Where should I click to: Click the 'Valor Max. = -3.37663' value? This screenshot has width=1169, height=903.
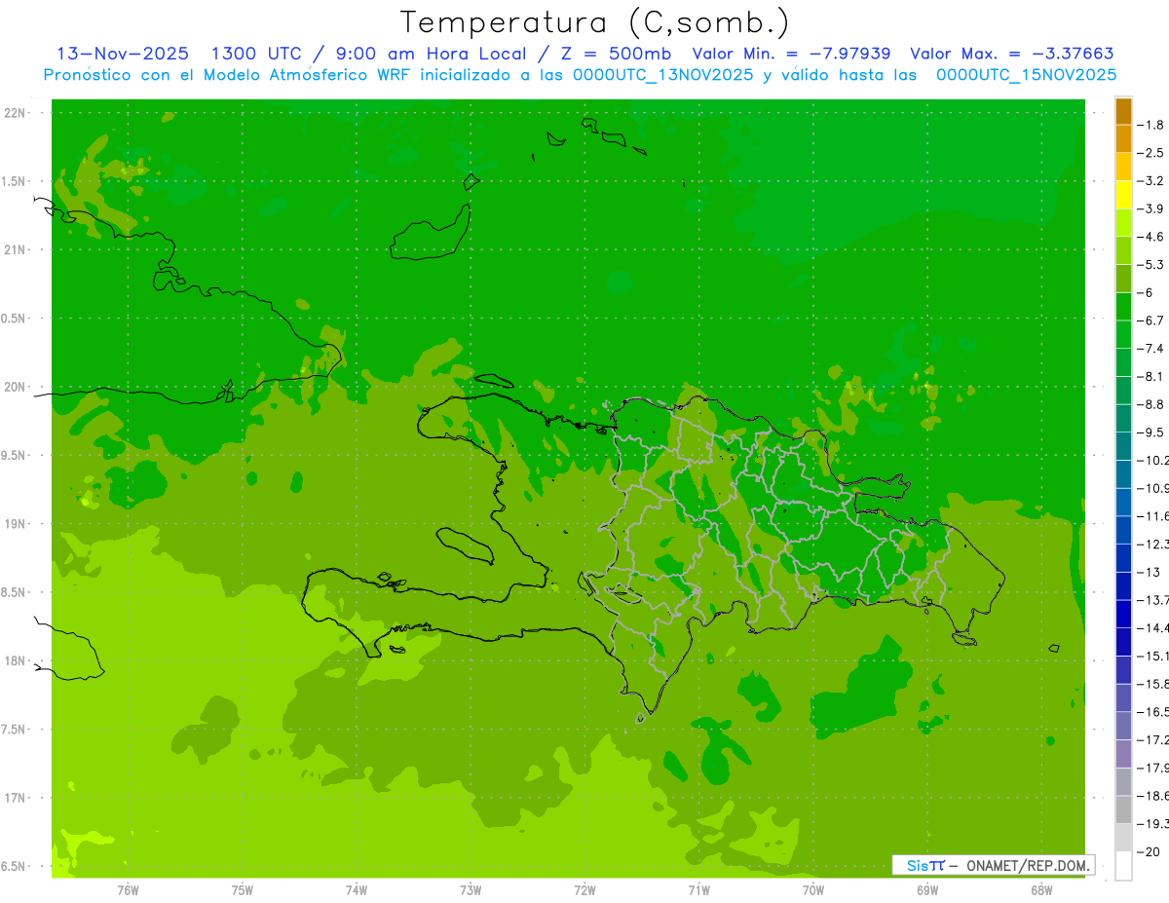(1011, 55)
